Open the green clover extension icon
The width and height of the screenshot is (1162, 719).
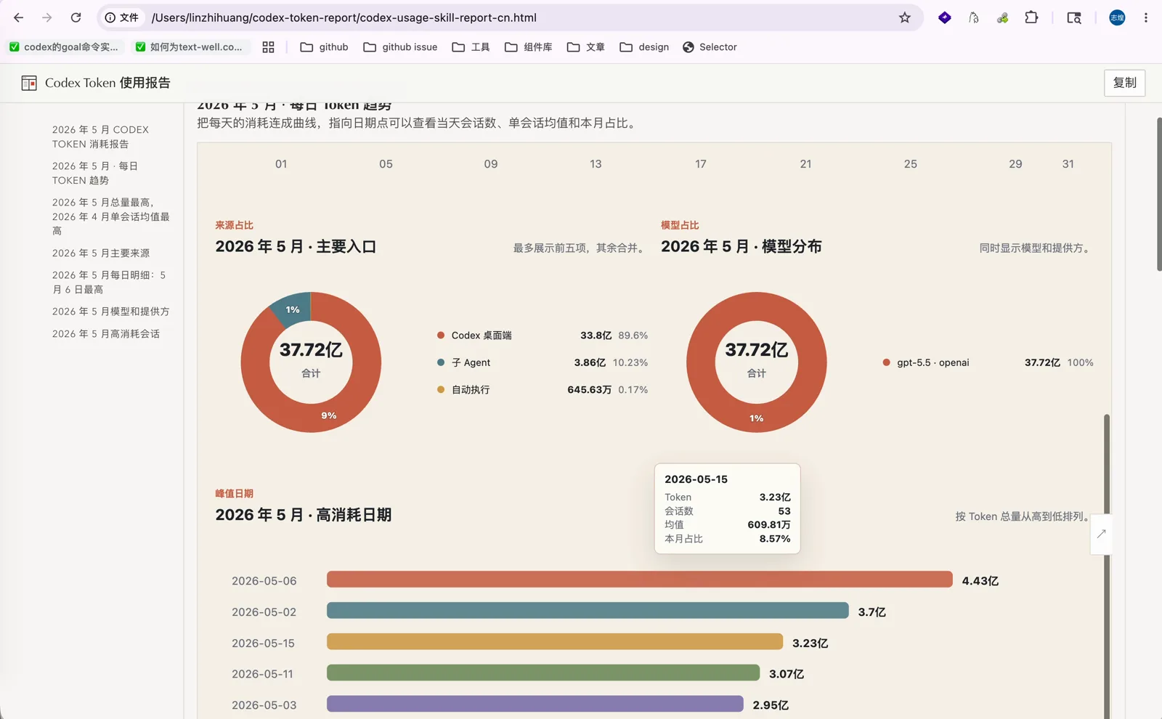[1002, 17]
